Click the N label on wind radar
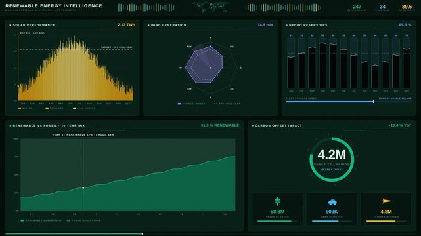 [x=210, y=38]
